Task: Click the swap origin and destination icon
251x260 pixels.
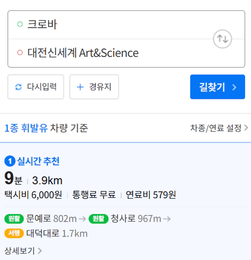Action: (x=222, y=39)
